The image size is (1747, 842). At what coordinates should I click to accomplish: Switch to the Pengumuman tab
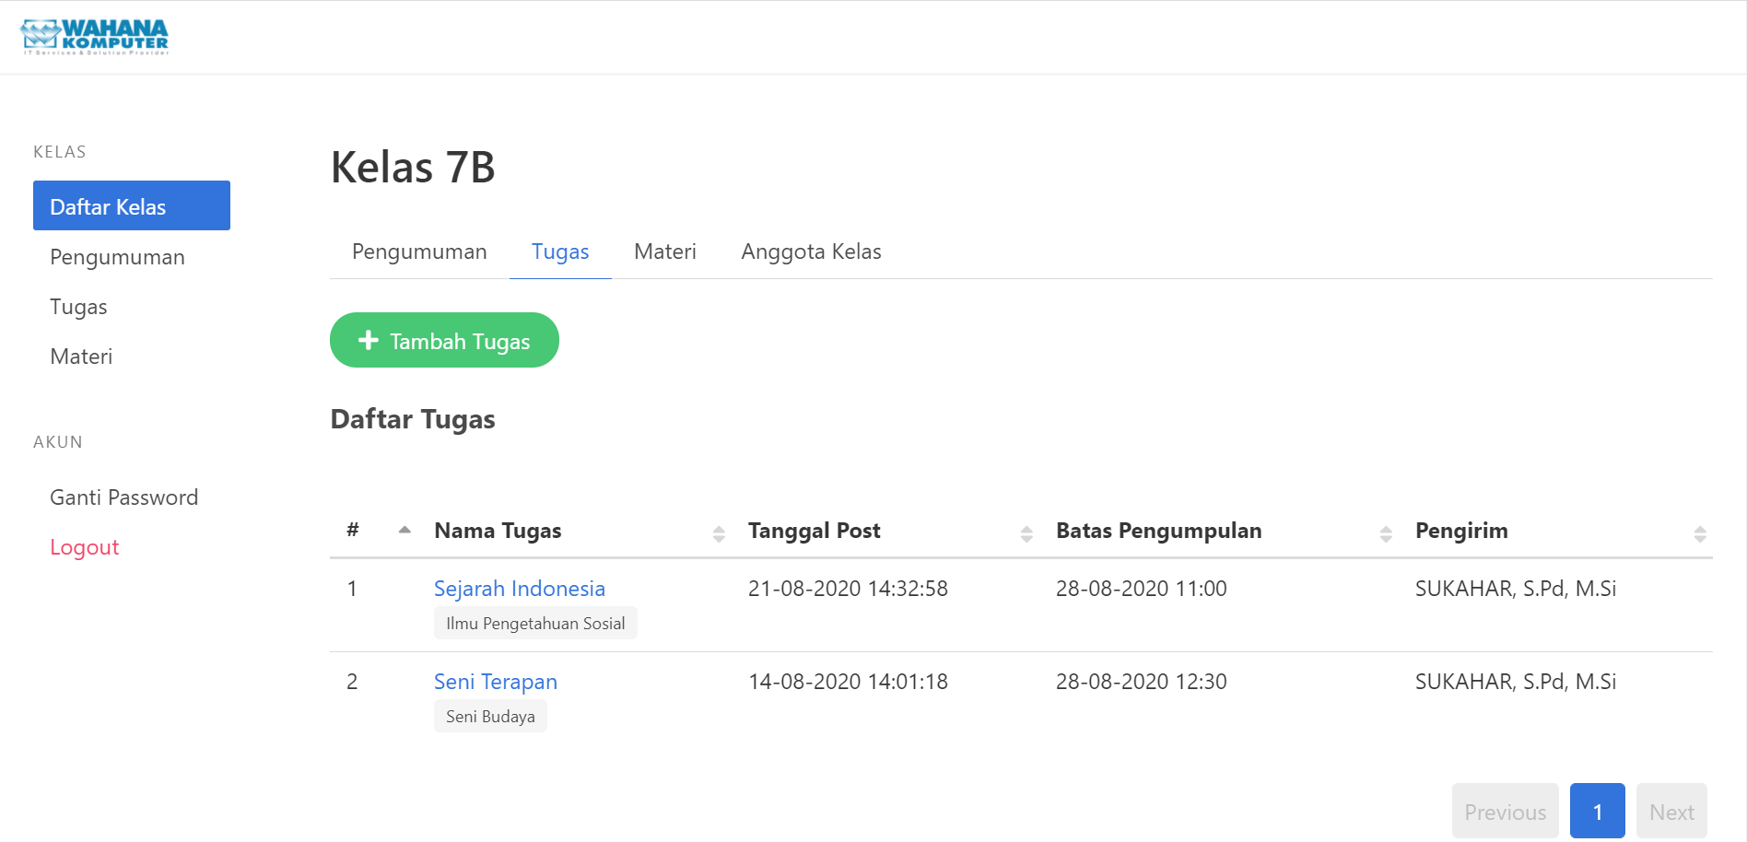(x=419, y=251)
